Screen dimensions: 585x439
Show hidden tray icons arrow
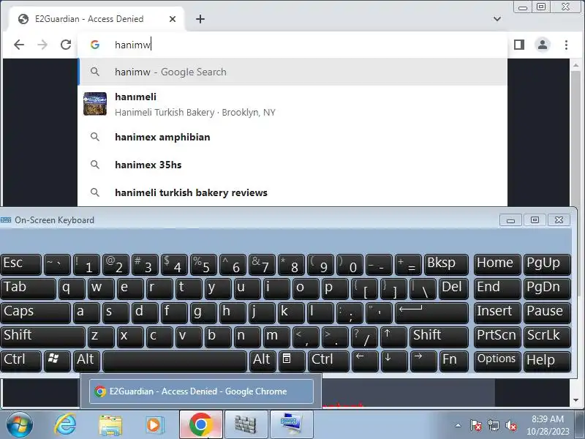(458, 425)
